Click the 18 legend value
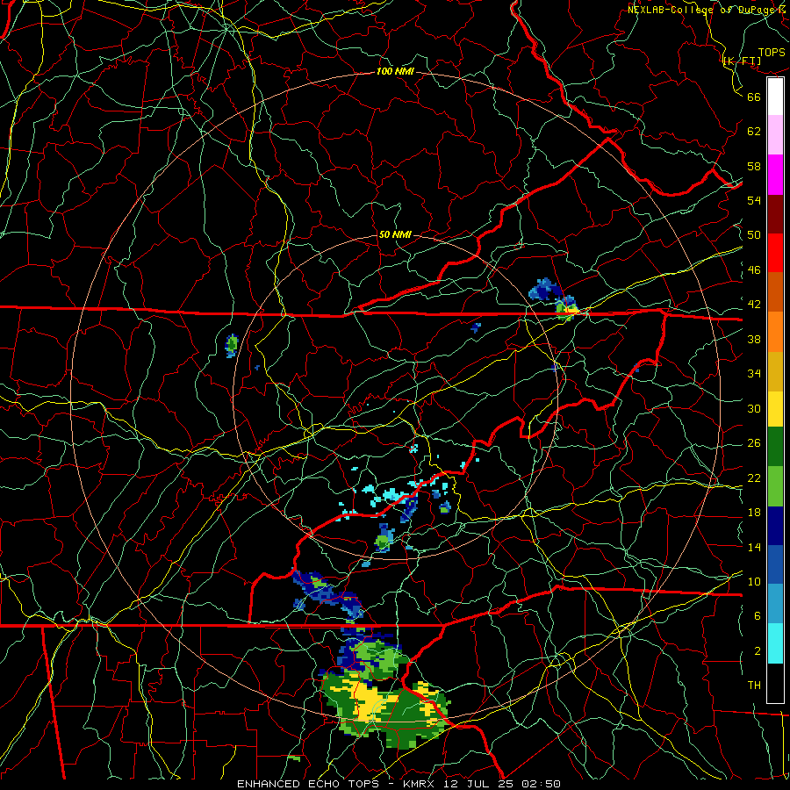 (754, 513)
